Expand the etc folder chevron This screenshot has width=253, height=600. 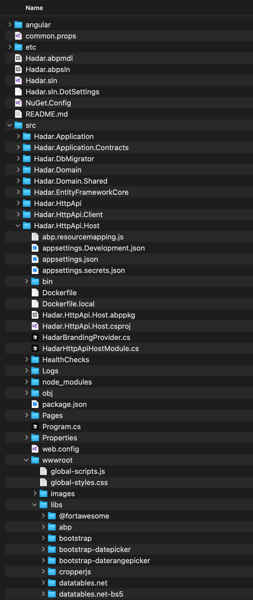coord(10,47)
